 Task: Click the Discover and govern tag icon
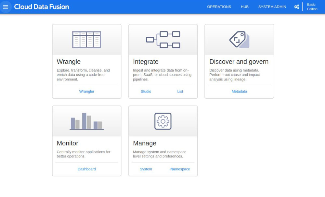239,40
